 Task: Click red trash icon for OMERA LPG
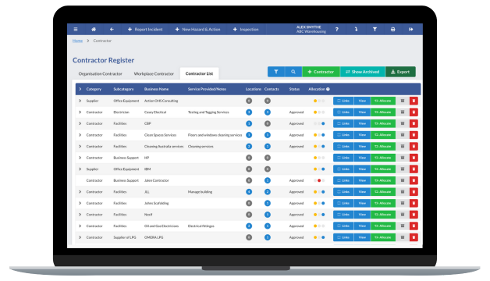[414, 237]
